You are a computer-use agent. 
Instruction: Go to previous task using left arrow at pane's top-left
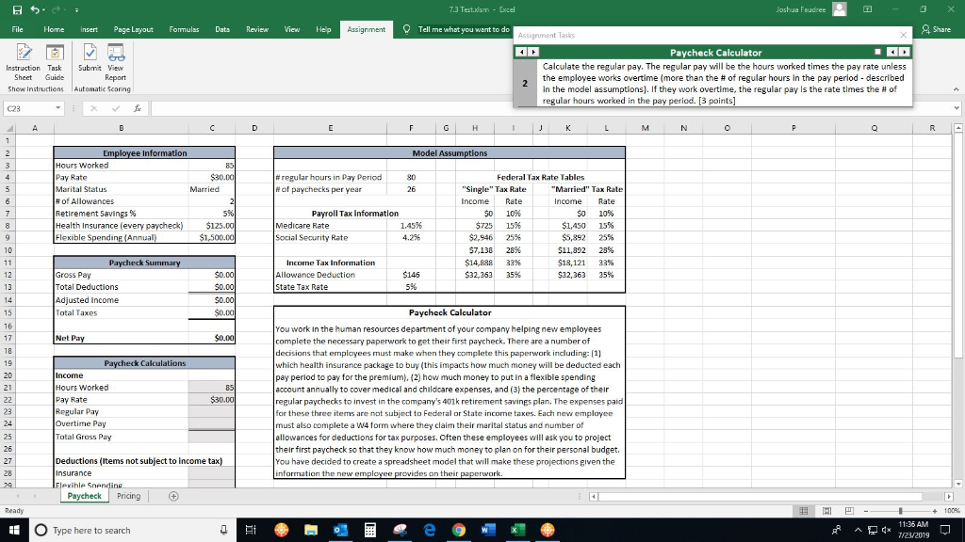pos(521,53)
